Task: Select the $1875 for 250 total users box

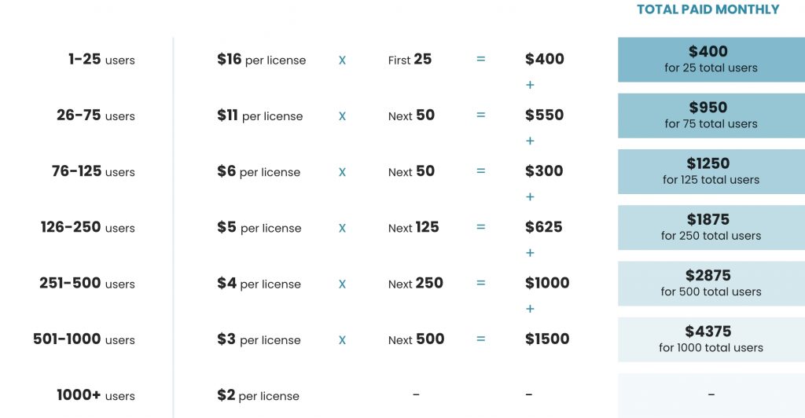Action: coord(711,227)
